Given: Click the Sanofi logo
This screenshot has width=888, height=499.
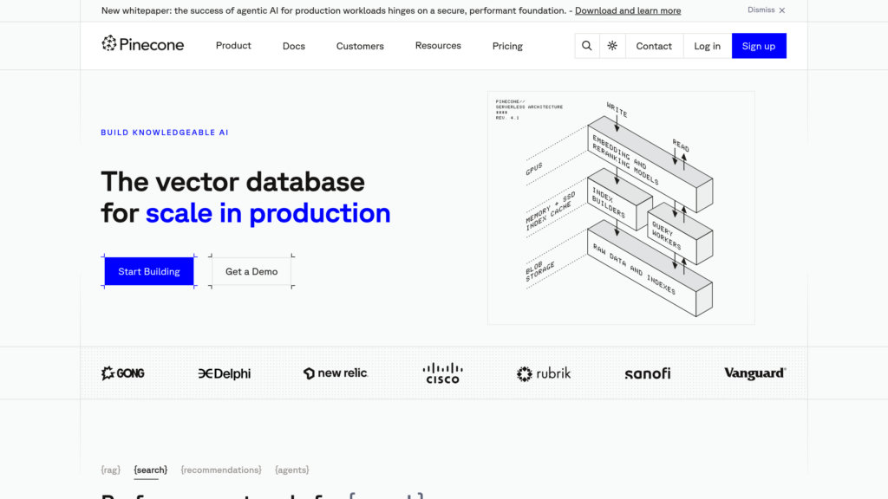Looking at the screenshot, I should [647, 373].
